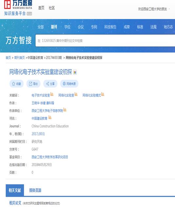The image size is (175, 208).
Task: Click the chart icon beside 西安工程大学电子信息学院
Action: [x=65, y=110]
